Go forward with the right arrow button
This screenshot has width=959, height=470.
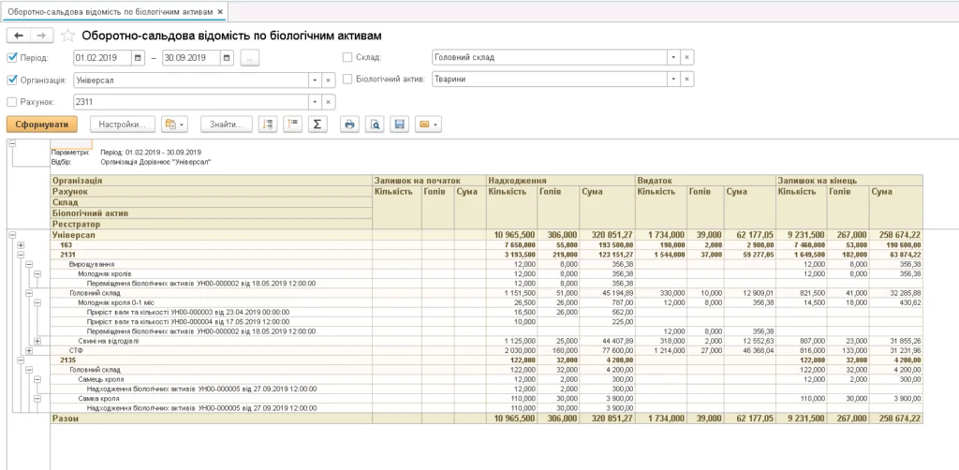point(41,36)
